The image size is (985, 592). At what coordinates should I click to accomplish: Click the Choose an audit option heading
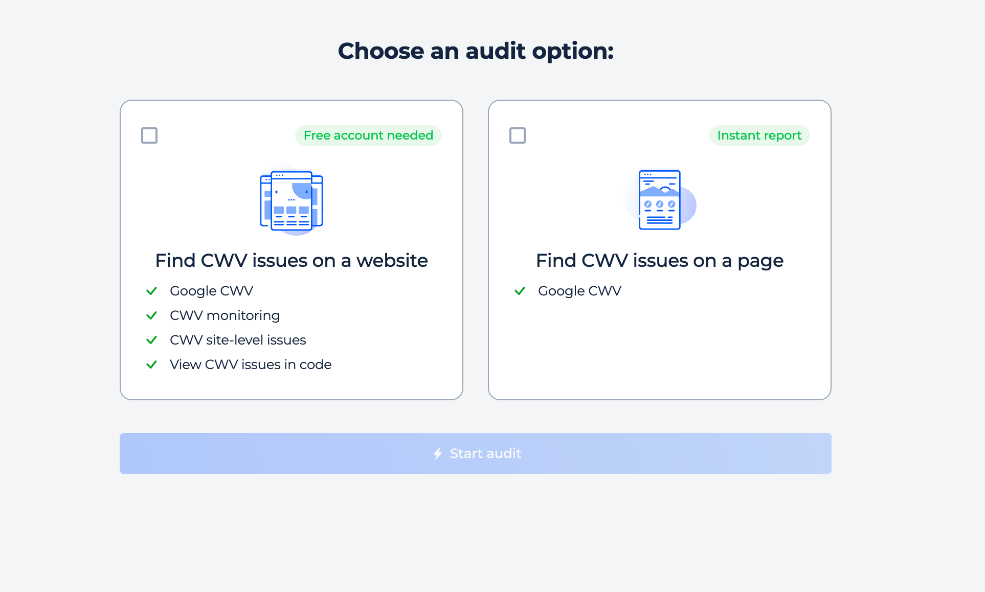pos(476,51)
